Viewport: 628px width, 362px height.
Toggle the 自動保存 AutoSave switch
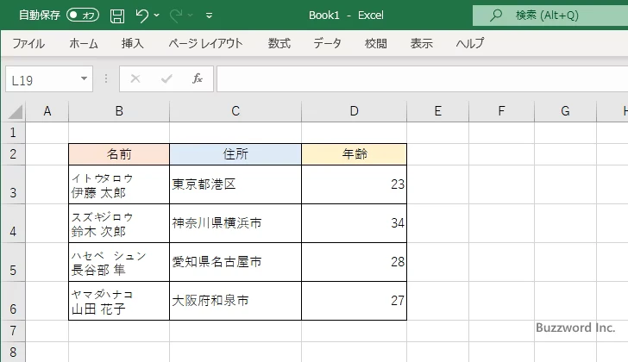[83, 16]
